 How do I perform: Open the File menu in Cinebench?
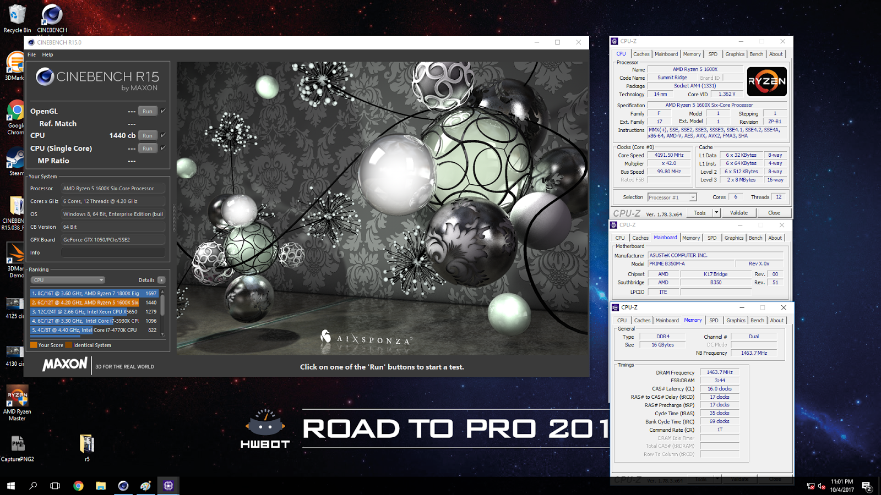31,54
